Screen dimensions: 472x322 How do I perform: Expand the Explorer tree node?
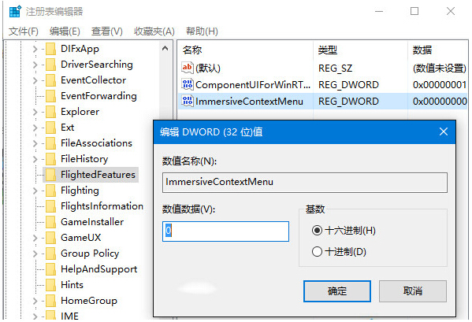[x=35, y=112]
